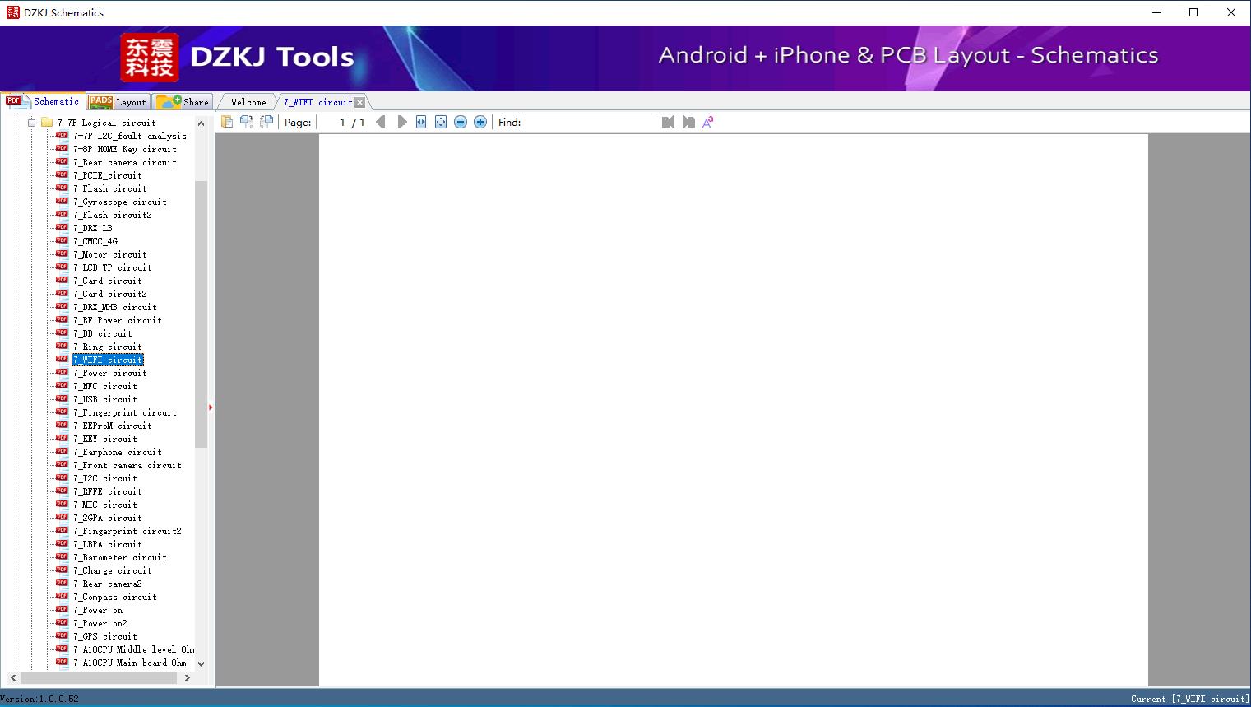This screenshot has height=707, width=1251.
Task: Open 7_Power circuit
Action: pyautogui.click(x=110, y=373)
